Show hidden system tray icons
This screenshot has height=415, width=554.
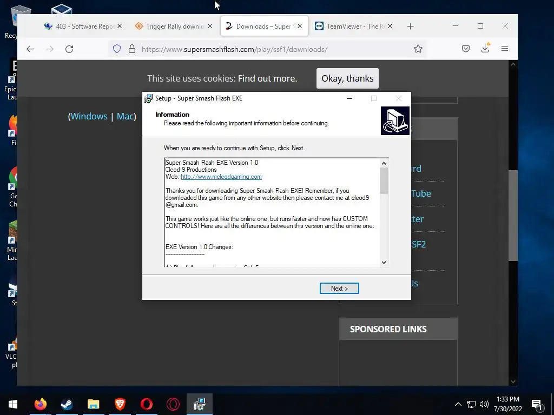(458, 404)
